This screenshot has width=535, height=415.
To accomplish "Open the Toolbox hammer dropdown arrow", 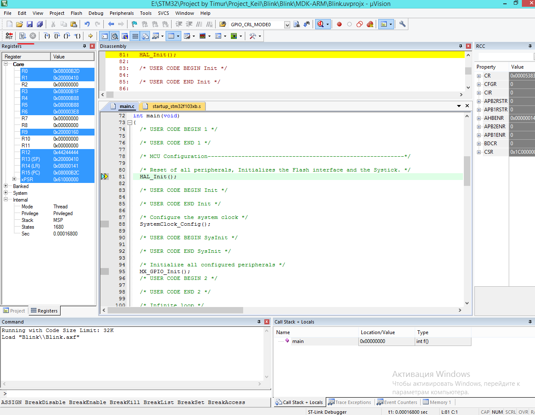I will 259,36.
